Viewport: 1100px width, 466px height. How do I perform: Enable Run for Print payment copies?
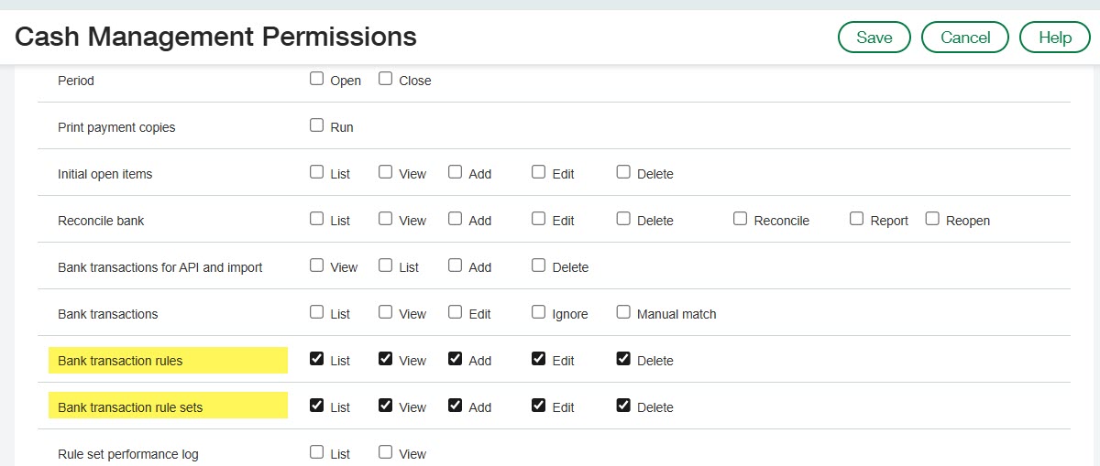click(317, 125)
